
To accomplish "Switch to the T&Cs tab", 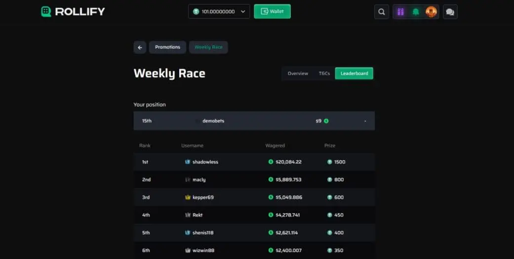I will (324, 74).
